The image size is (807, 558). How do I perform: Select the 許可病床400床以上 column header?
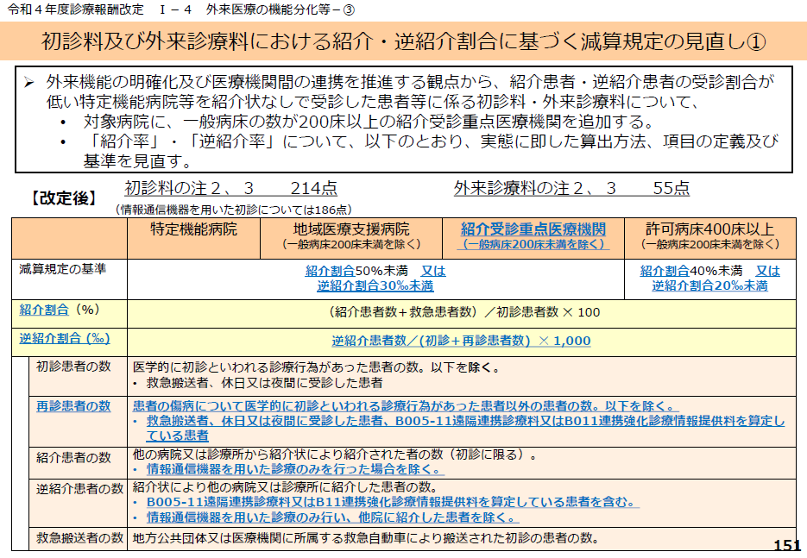click(709, 229)
